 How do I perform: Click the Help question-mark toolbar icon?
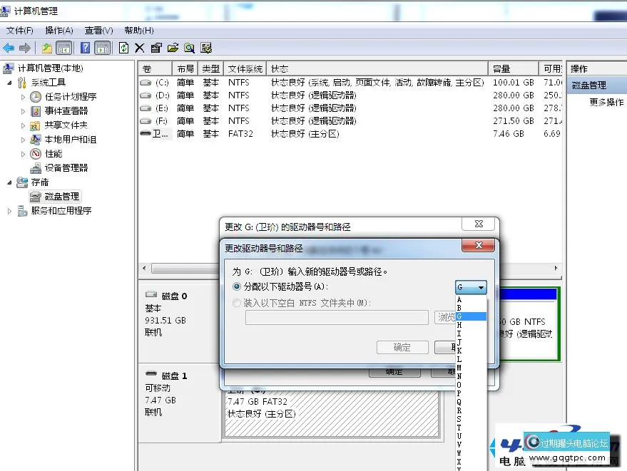pos(84,48)
